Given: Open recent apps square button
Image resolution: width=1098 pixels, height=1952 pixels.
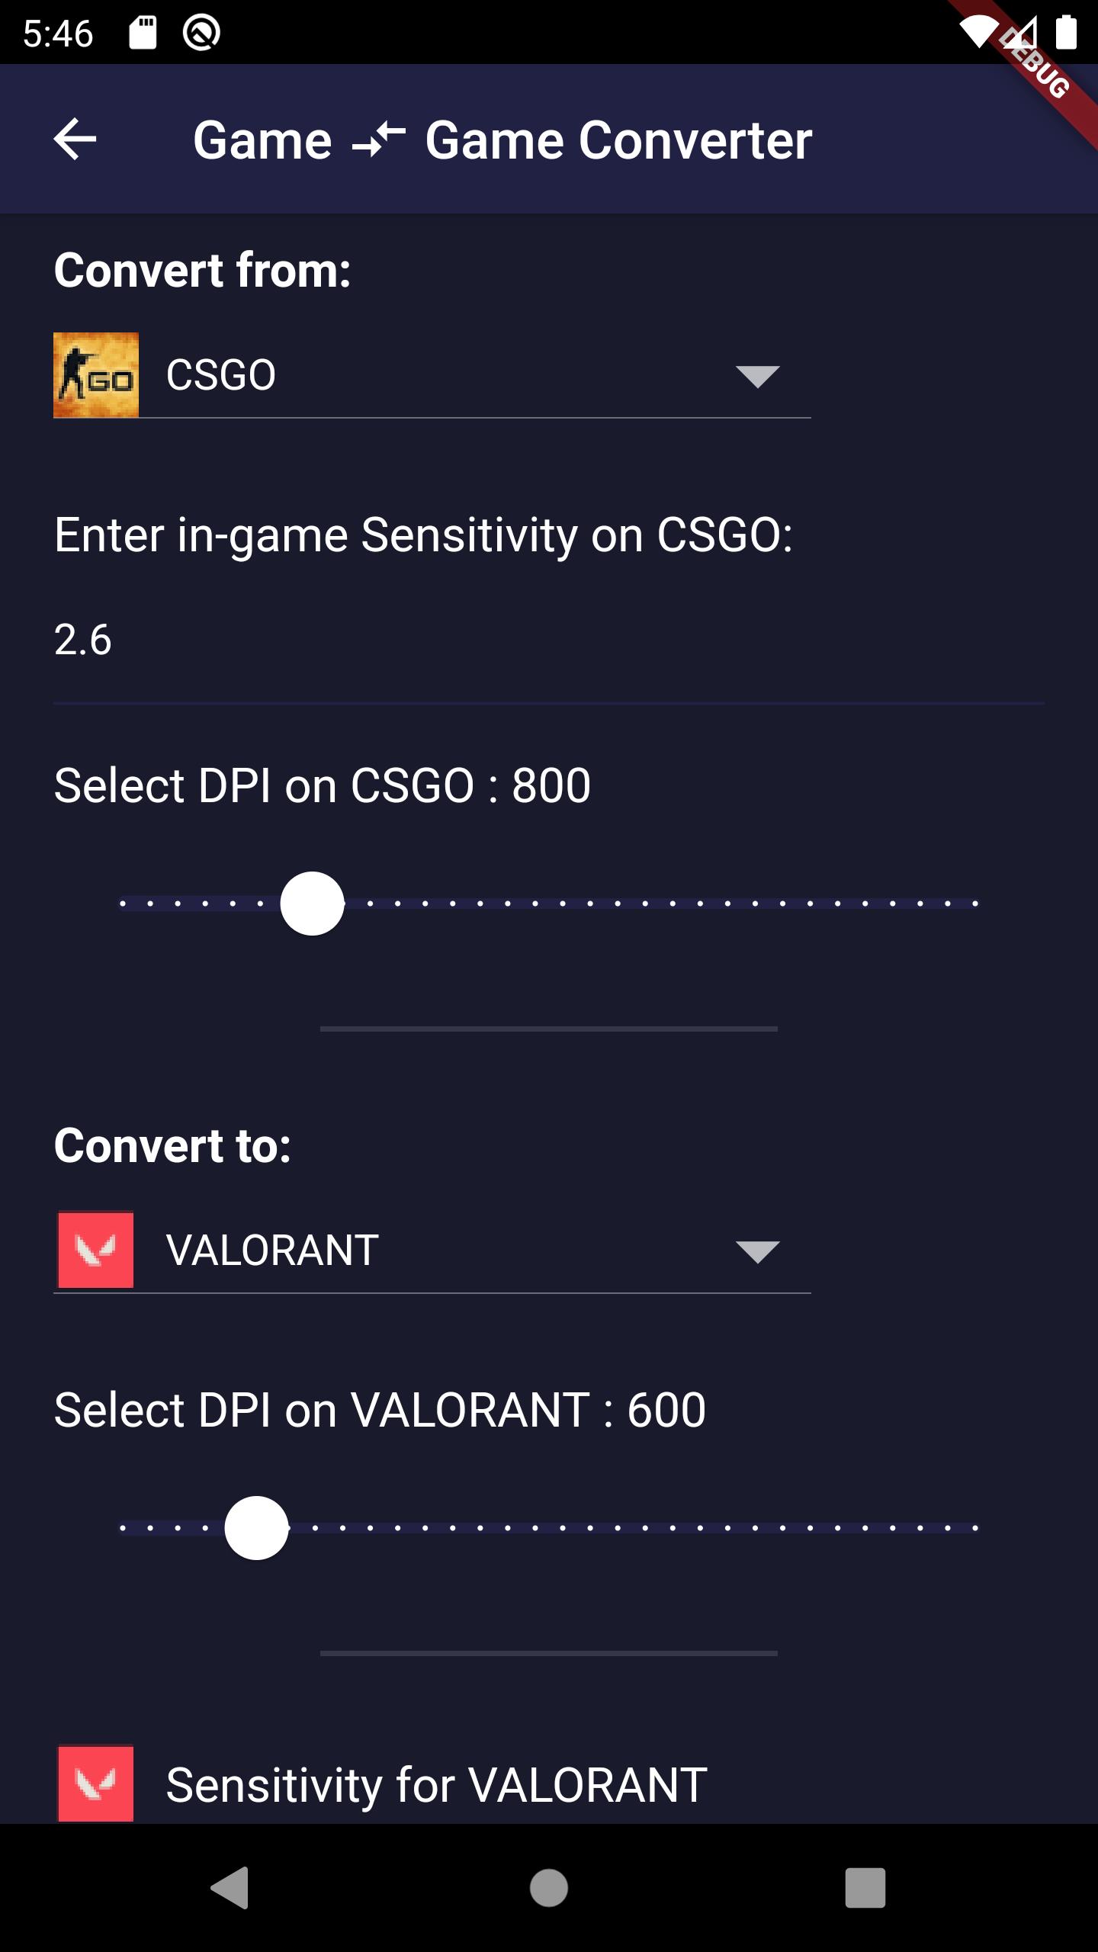Looking at the screenshot, I should click(865, 1888).
